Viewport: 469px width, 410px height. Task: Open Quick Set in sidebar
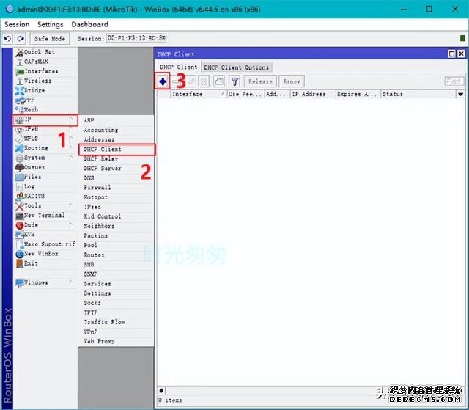point(45,52)
